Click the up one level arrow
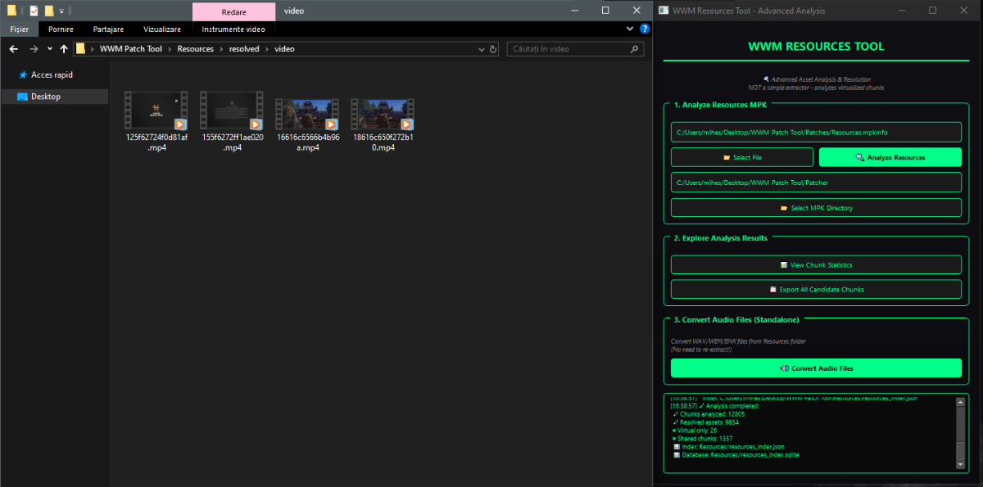The image size is (983, 487). coord(64,49)
